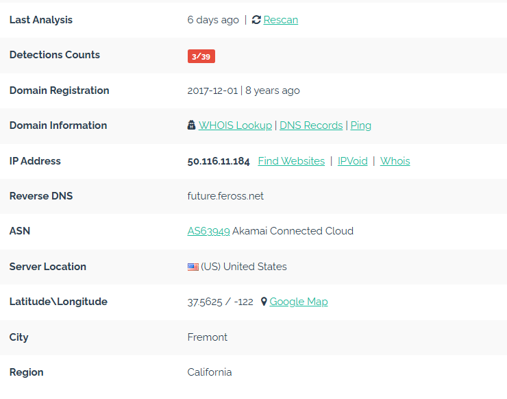This screenshot has height=399, width=507.
Task: Click the map pin icon
Action: 264,302
